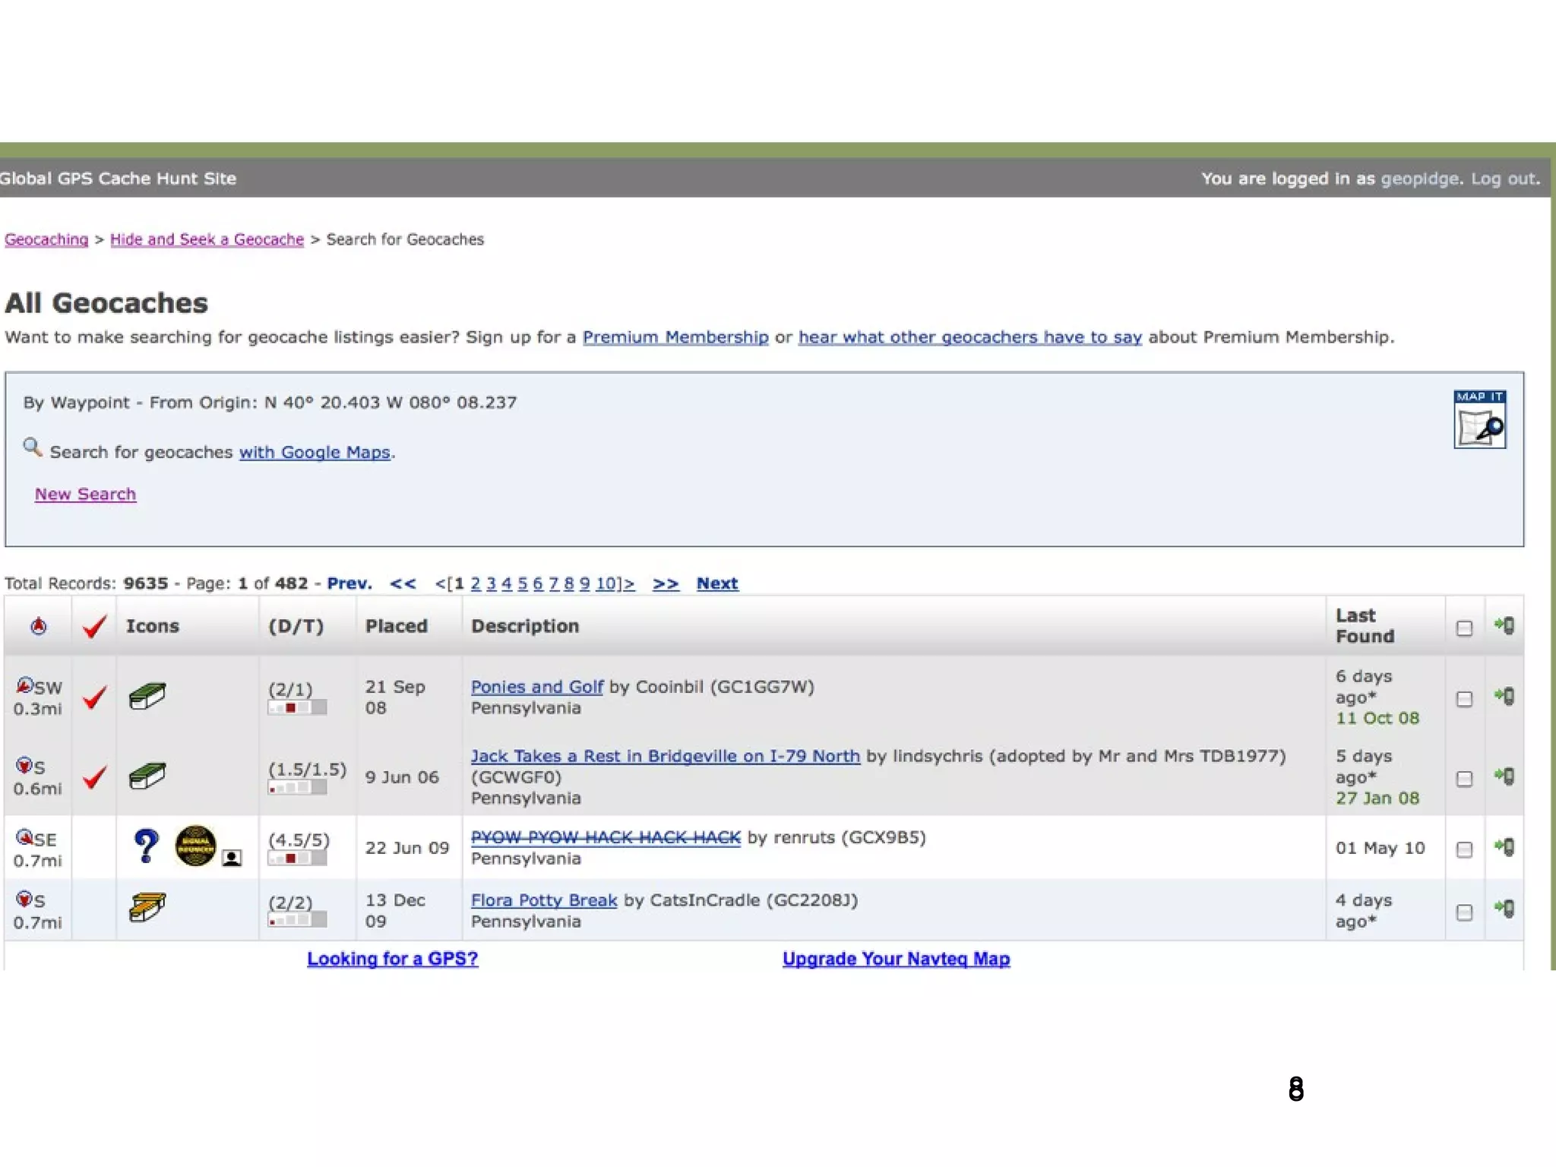Click send-to-GPS icon in Flora Potty Break row
Screen dimensions: 1556x1167
[1504, 909]
